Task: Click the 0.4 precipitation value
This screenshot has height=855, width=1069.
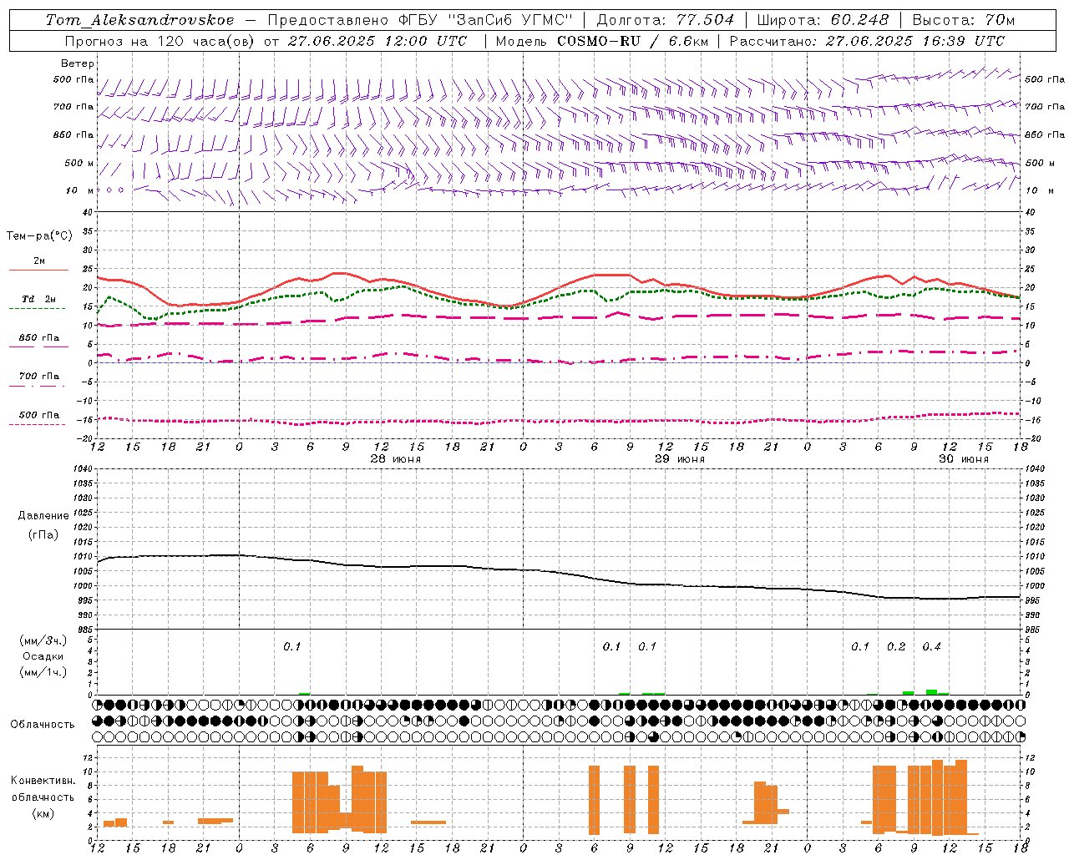Action: click(932, 646)
